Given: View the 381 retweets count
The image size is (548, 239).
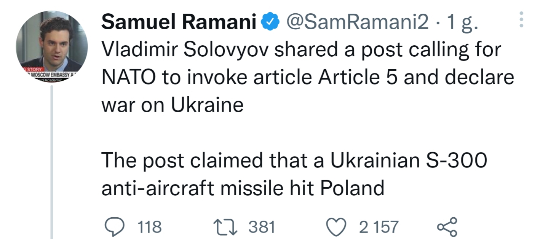Looking at the screenshot, I should tap(262, 227).
